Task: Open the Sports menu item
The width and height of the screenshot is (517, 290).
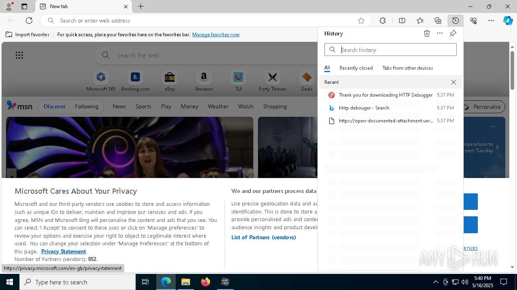Action: pos(143,106)
